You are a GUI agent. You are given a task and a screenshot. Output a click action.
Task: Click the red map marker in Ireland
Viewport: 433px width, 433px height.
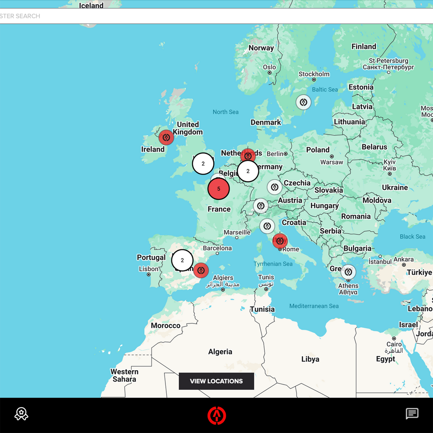click(x=166, y=137)
